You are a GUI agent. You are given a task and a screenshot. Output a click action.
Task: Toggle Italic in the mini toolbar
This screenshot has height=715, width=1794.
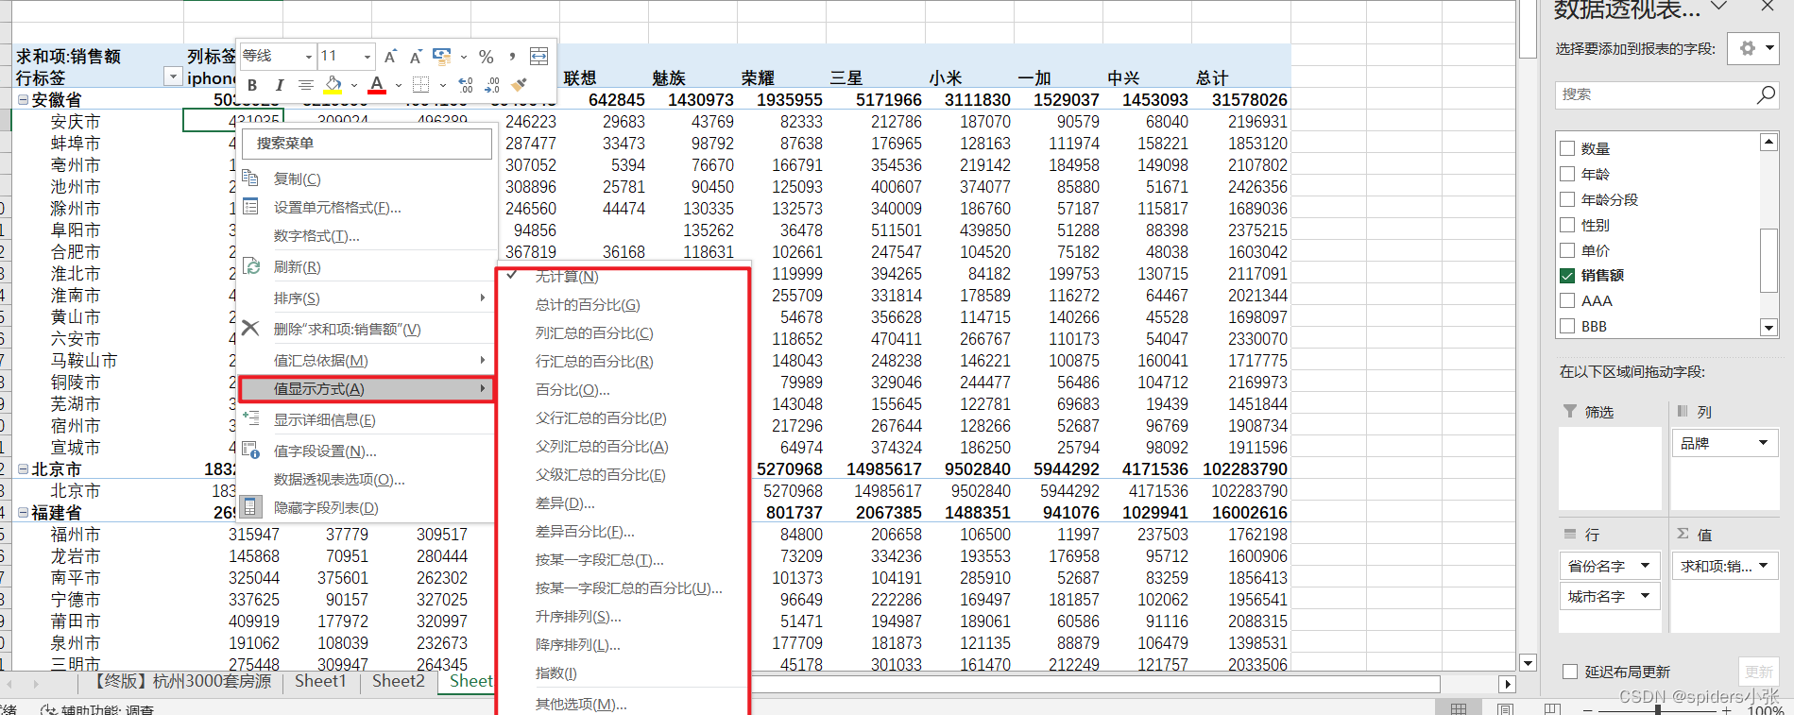(x=279, y=85)
